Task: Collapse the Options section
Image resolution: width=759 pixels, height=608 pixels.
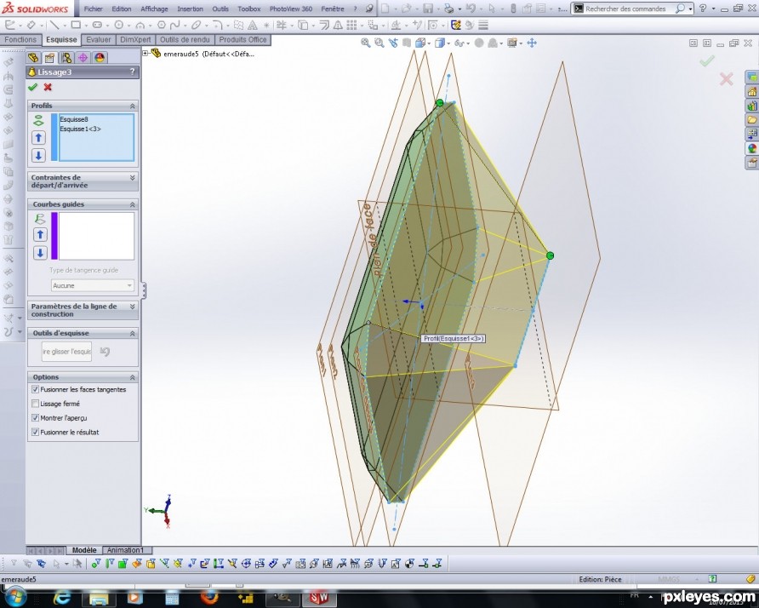Action: [132, 377]
